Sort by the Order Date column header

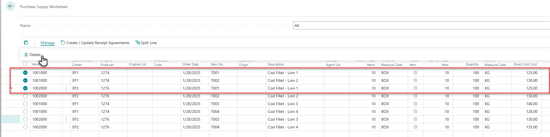point(190,64)
